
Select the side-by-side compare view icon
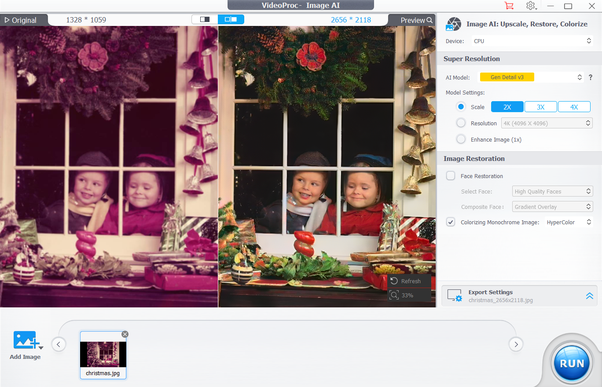click(x=231, y=19)
